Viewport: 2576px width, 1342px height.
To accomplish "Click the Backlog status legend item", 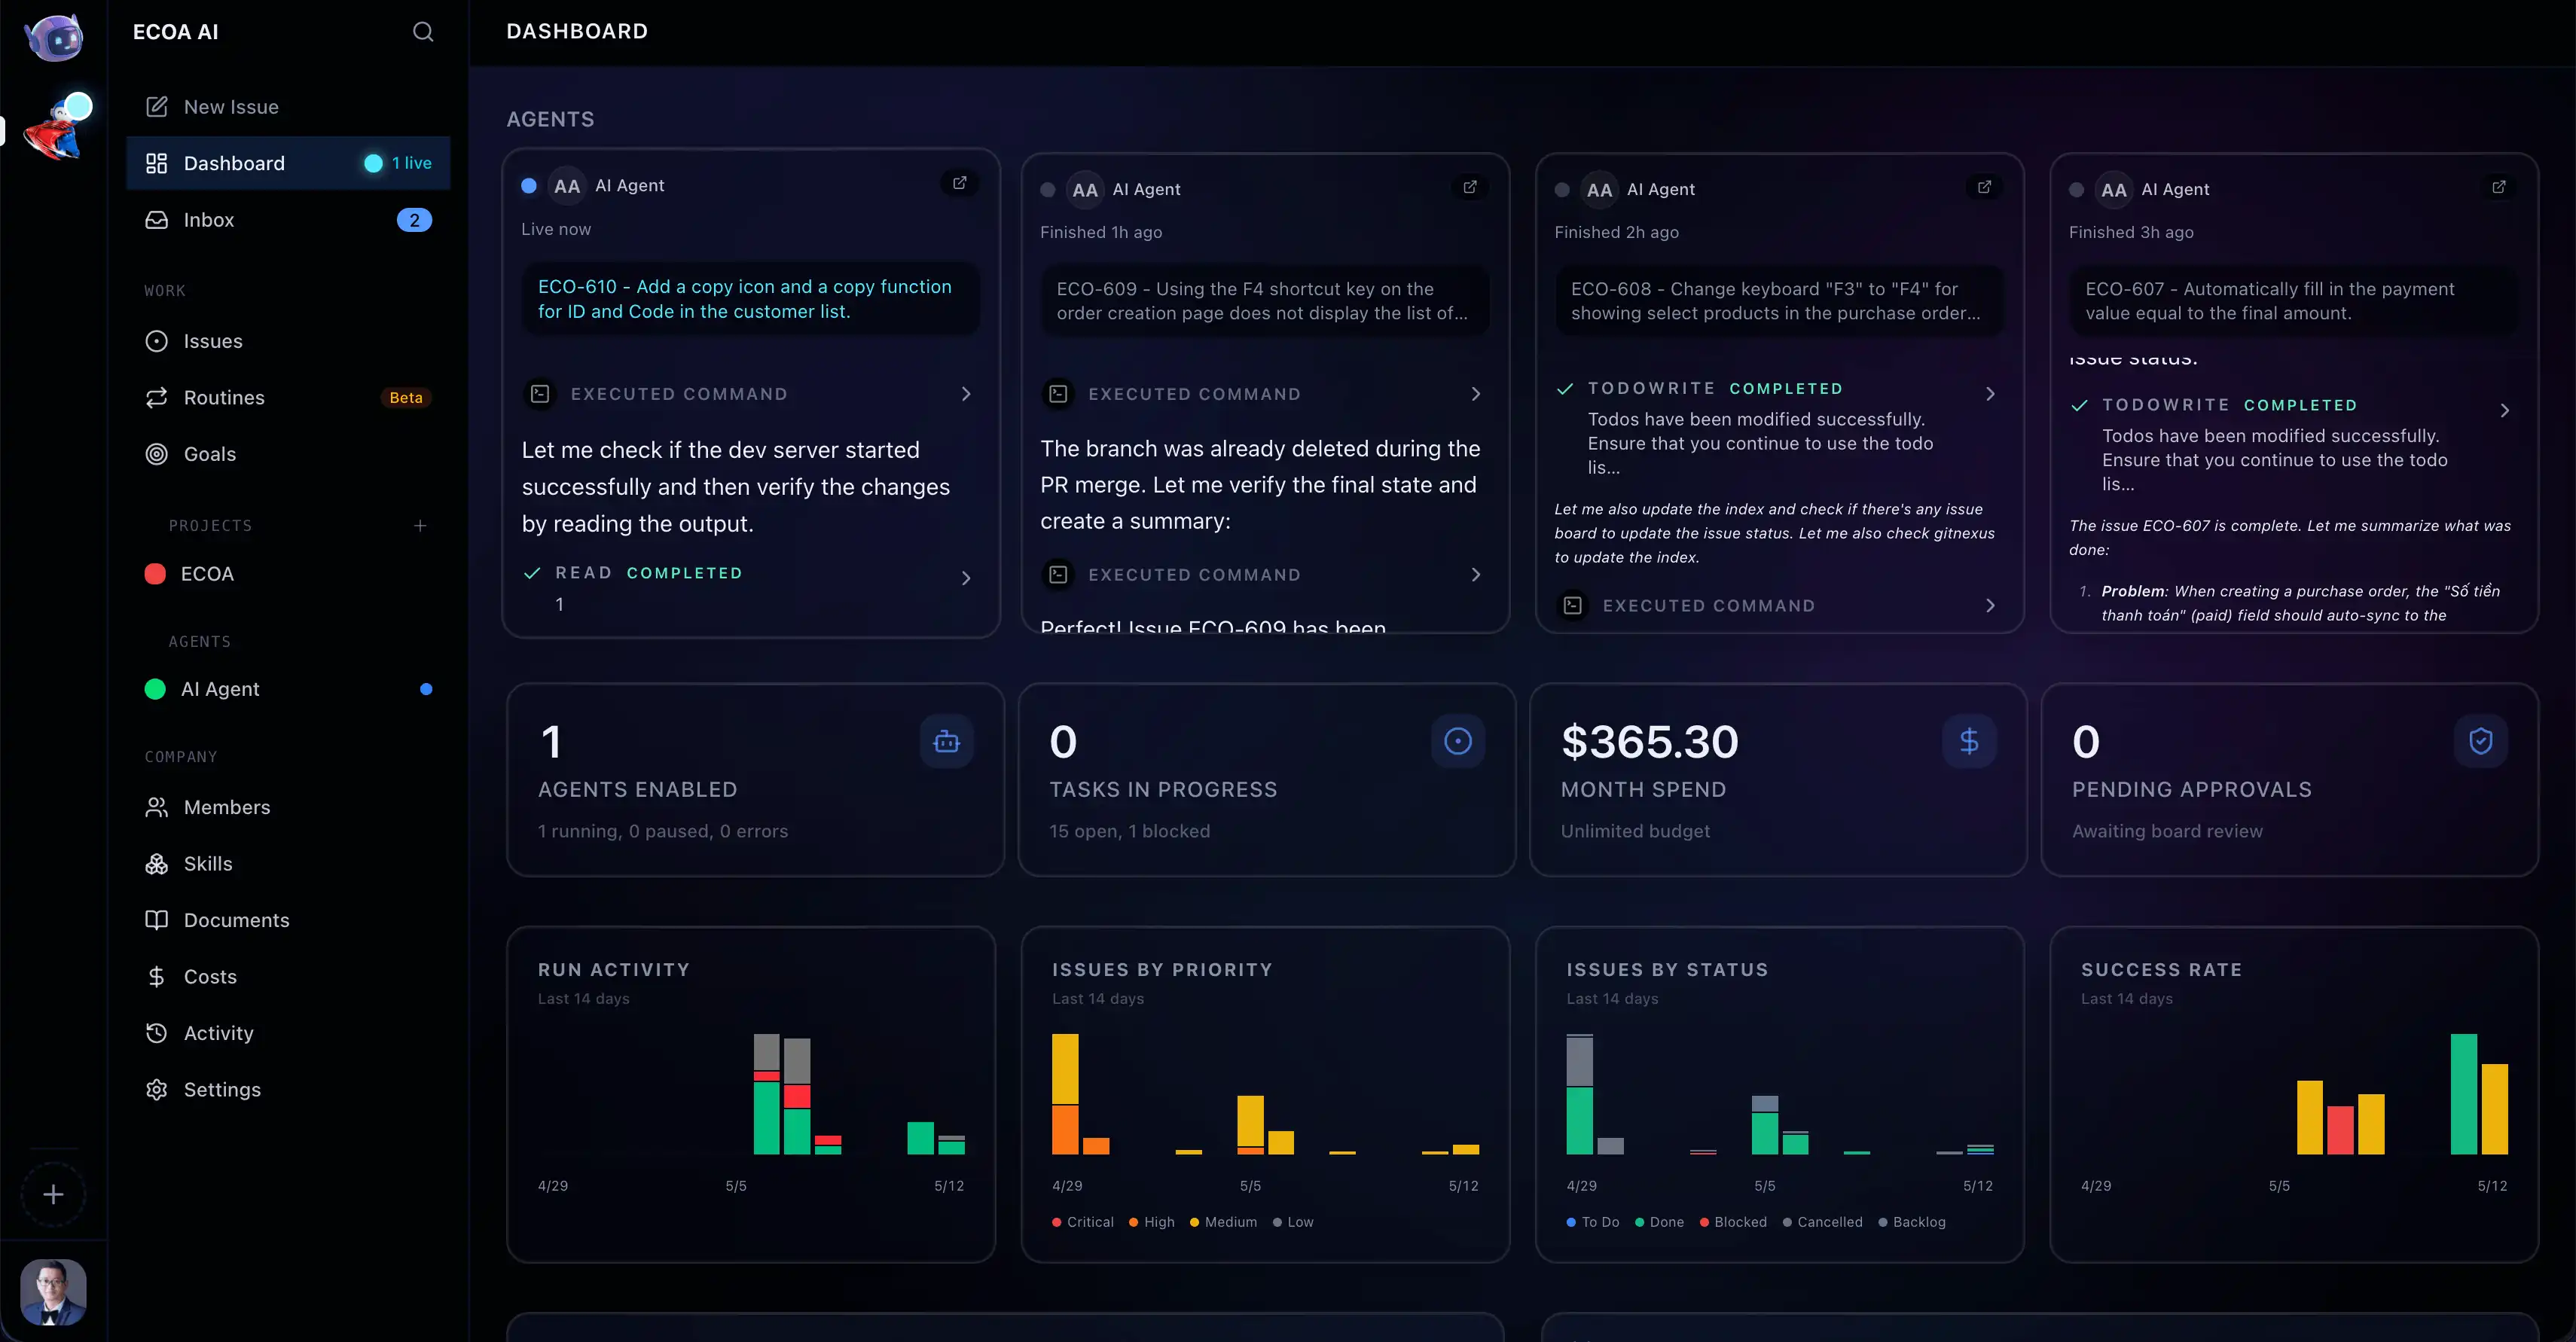I will pyautogui.click(x=1912, y=1222).
